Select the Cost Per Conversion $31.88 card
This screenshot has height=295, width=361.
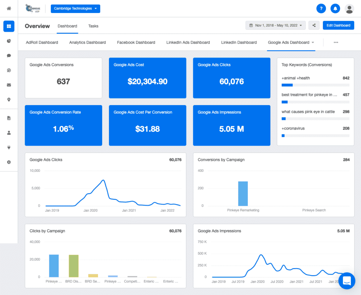point(148,125)
